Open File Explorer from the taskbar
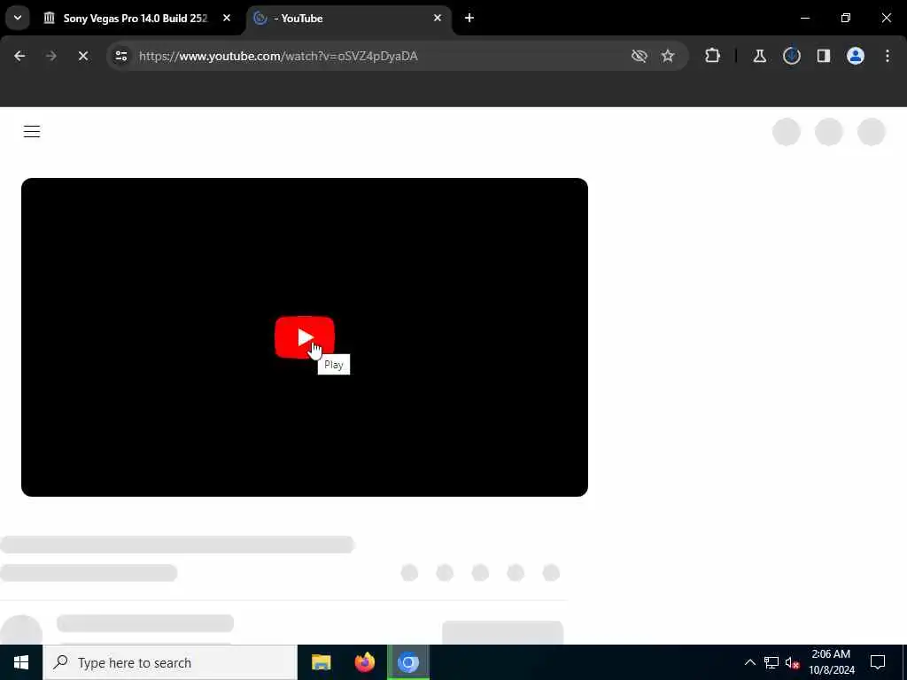907x680 pixels. click(x=321, y=662)
